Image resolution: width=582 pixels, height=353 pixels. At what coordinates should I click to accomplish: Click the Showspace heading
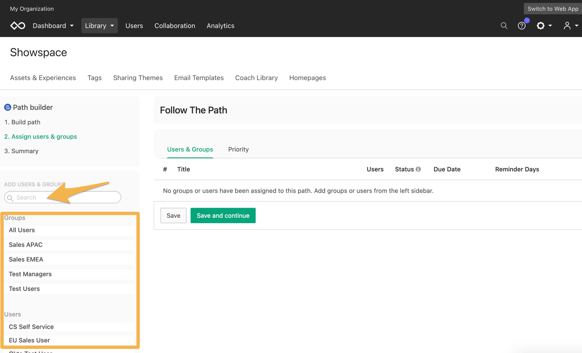click(38, 52)
